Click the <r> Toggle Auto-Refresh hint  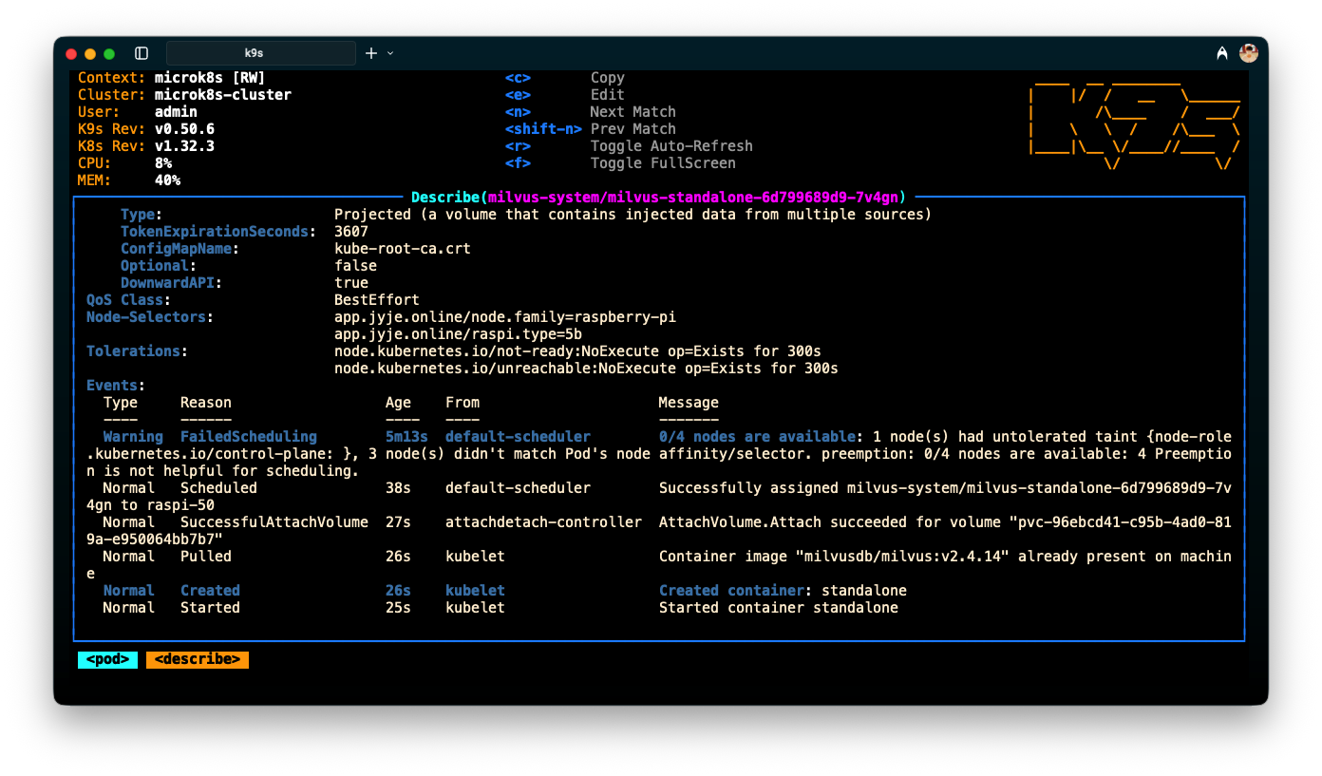(x=629, y=146)
